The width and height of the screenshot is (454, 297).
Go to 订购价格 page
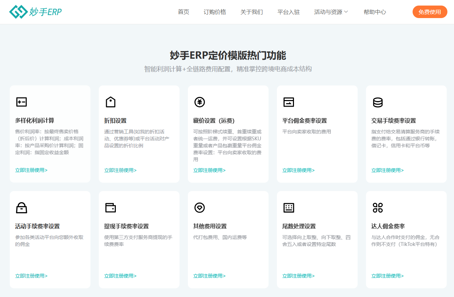(215, 12)
